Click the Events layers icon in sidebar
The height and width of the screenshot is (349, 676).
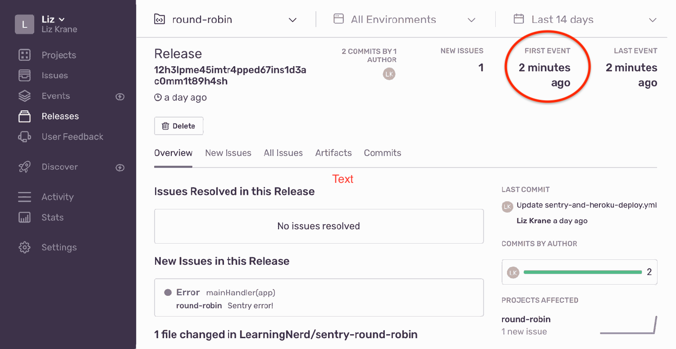[x=24, y=96]
